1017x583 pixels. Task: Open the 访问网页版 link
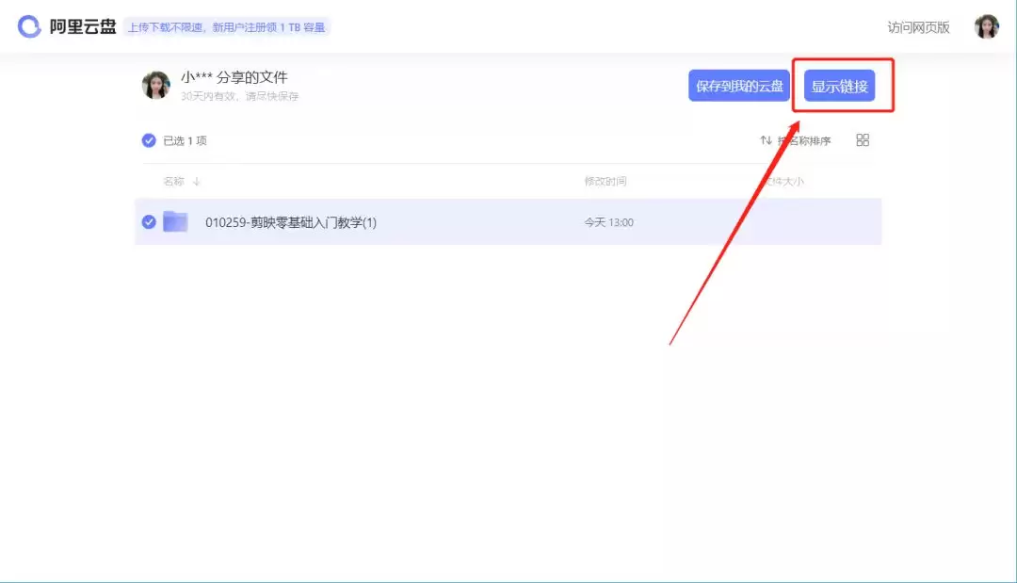(x=918, y=27)
